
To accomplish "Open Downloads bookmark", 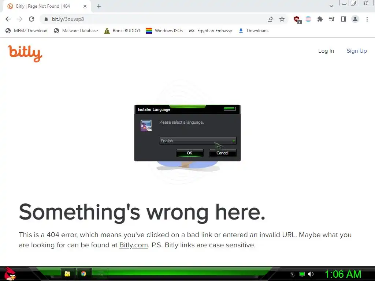I will click(253, 31).
